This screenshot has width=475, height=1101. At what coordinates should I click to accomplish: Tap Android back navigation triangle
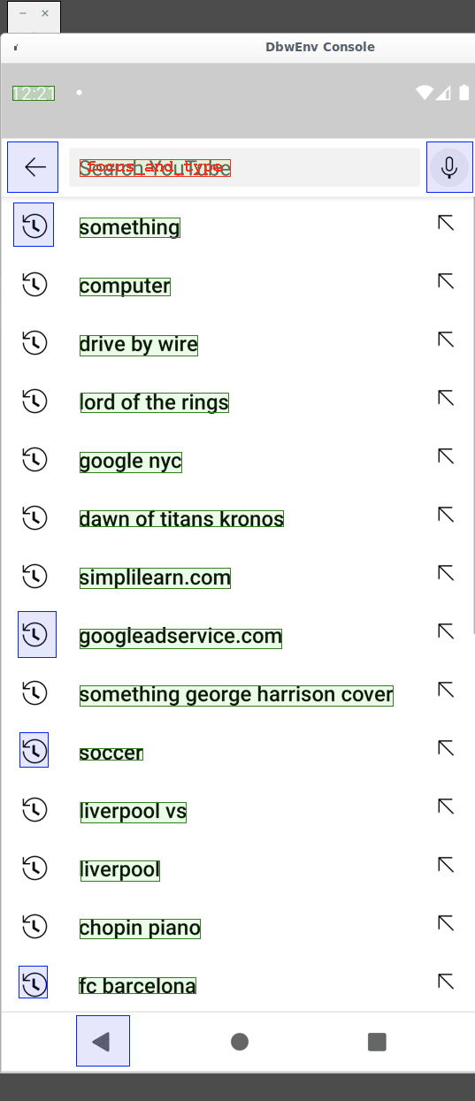103,1041
